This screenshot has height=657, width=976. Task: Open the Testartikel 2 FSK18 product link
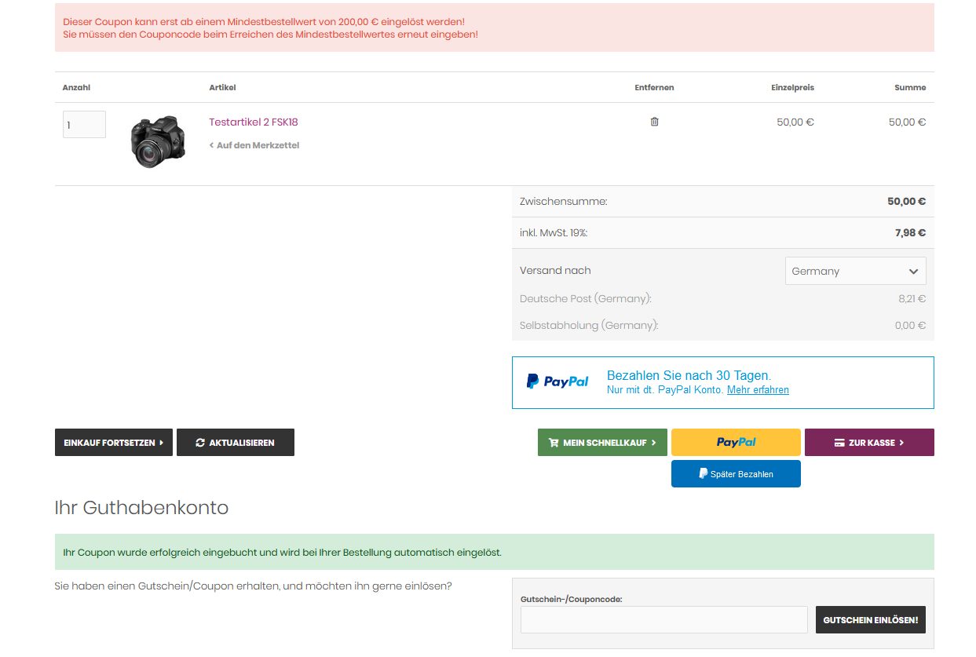[x=253, y=122]
